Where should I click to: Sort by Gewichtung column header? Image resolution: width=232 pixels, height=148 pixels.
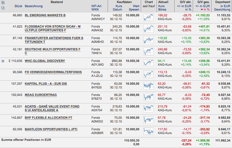point(222,10)
